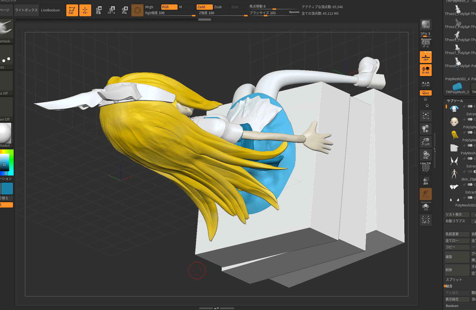
Task: Open the Texture Off selector
Action: pos(6,109)
